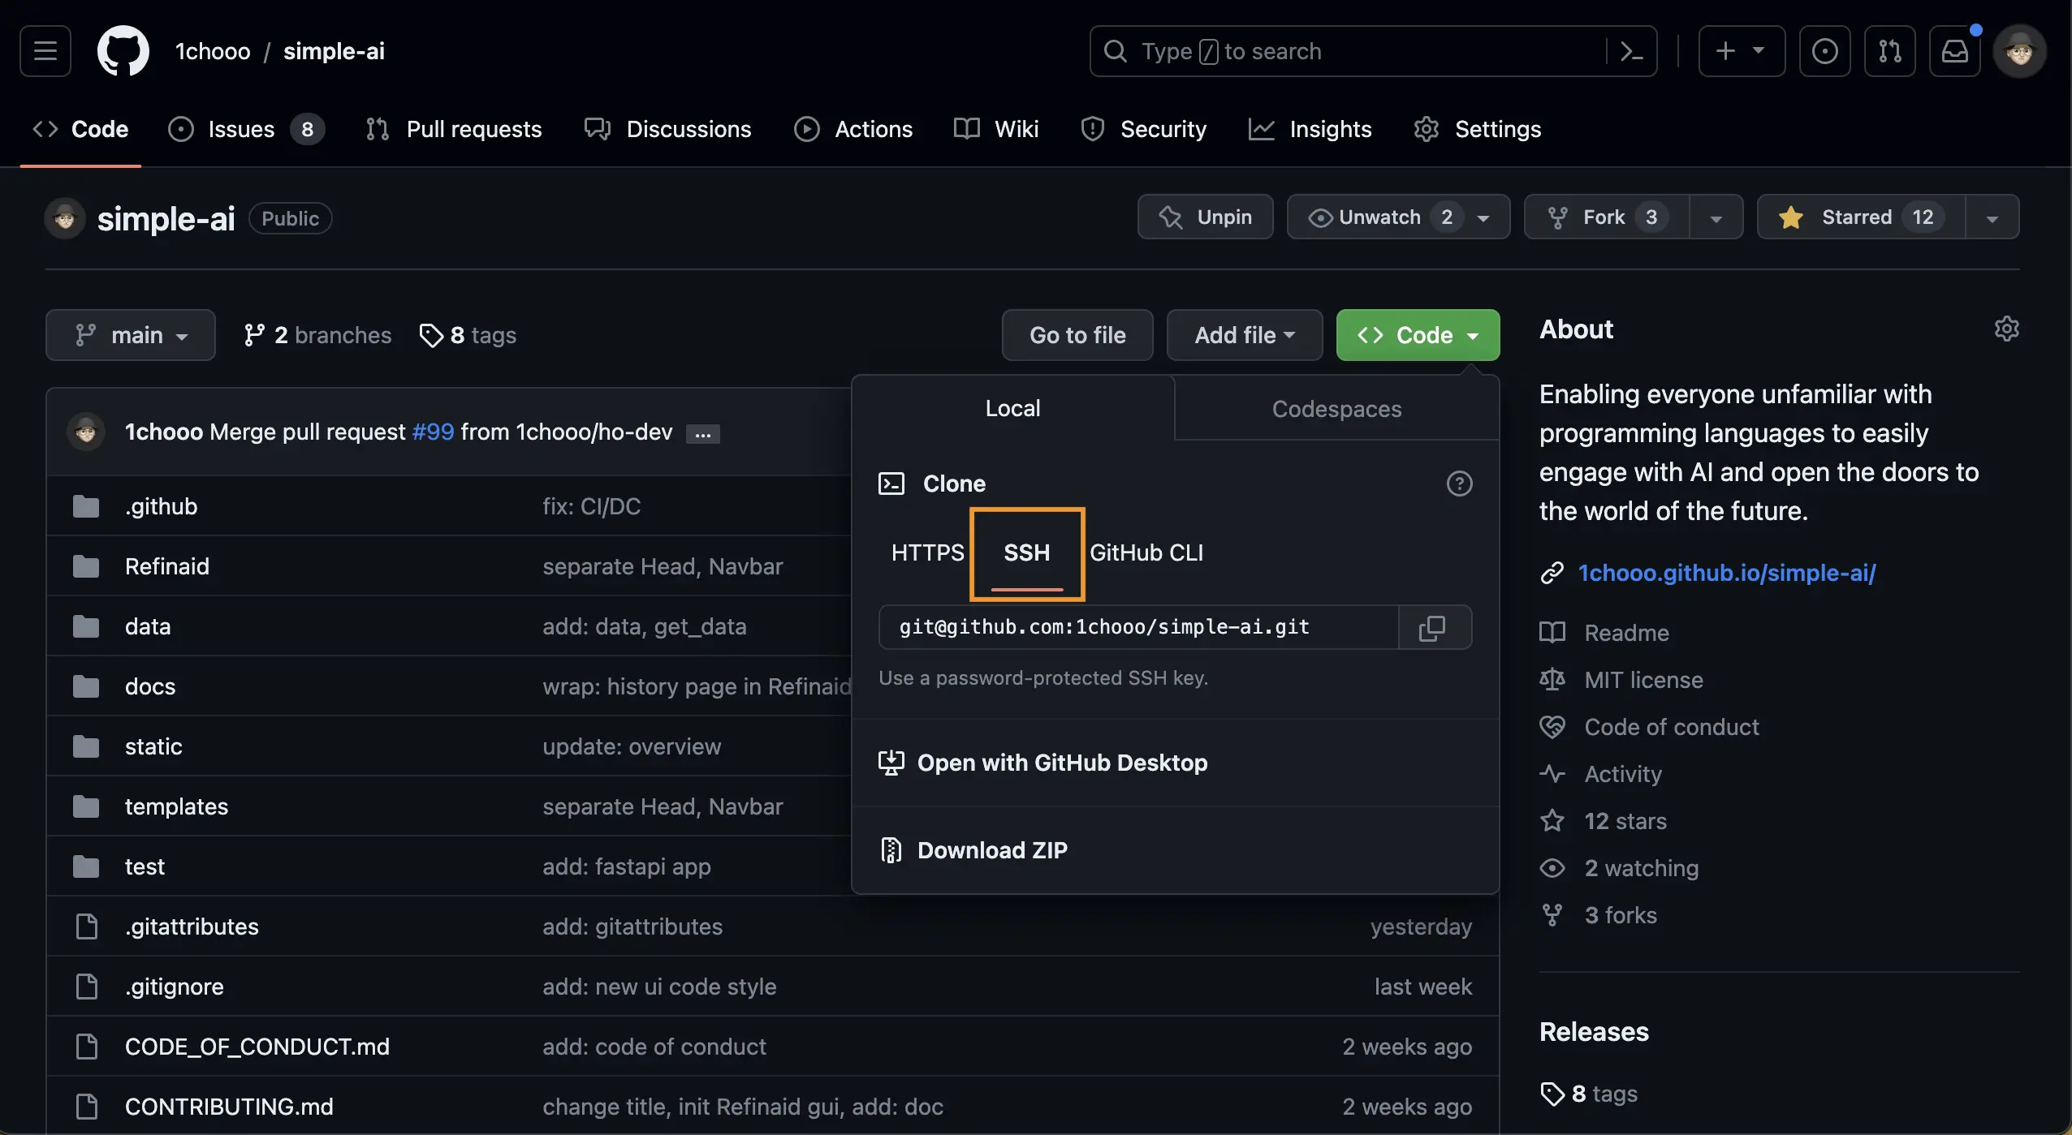Open the Security tab
2072x1135 pixels.
point(1143,129)
